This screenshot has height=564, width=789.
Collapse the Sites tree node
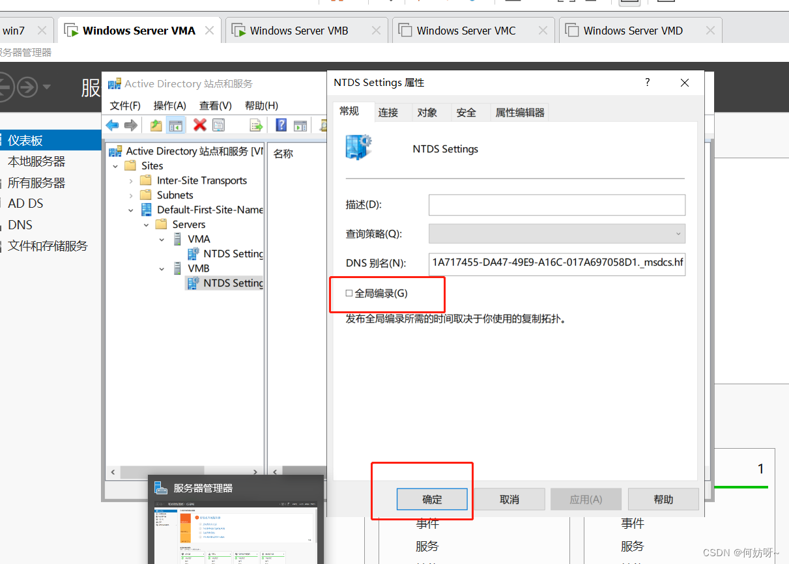point(115,166)
